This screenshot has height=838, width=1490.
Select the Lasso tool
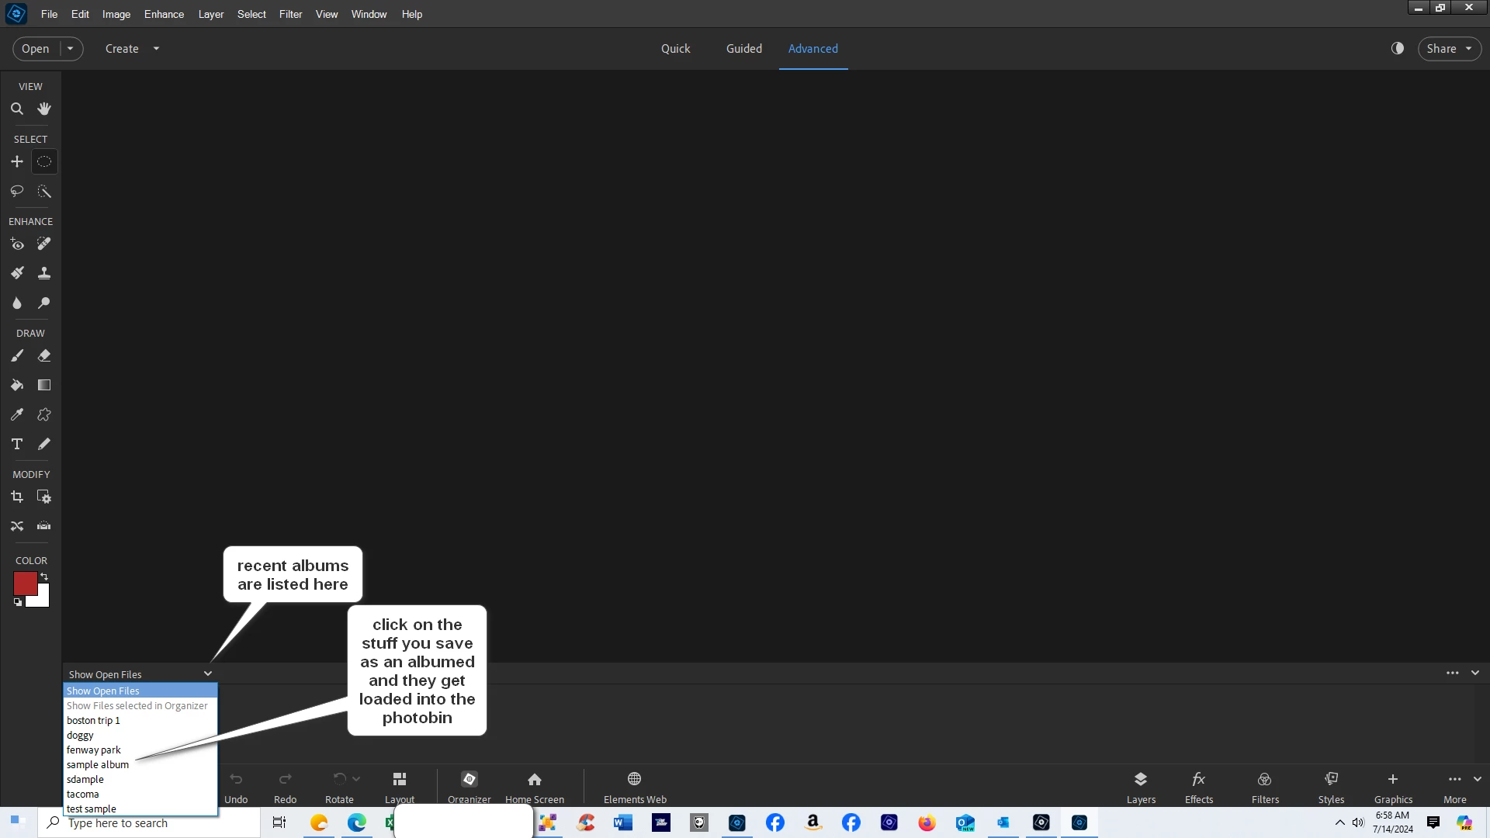coord(16,191)
